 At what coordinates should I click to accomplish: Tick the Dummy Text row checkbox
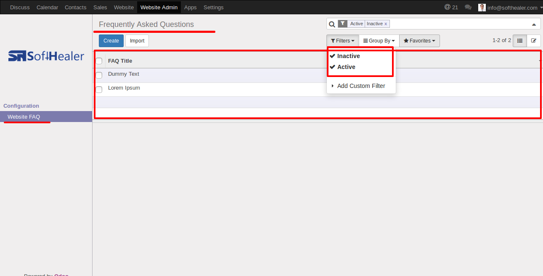pos(99,75)
